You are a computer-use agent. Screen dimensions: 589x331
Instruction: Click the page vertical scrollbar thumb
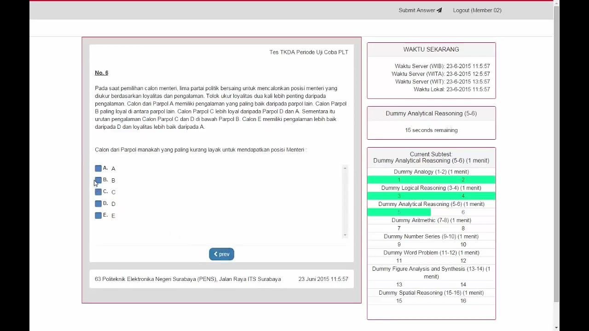click(x=556, y=154)
